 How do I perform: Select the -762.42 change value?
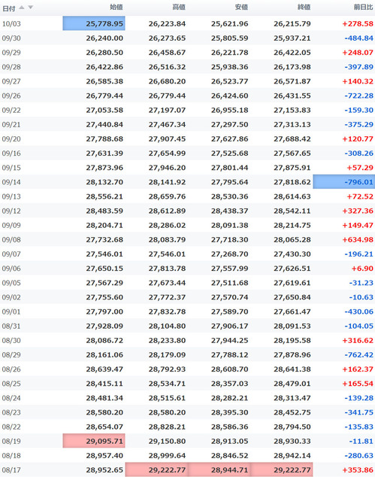[358, 354]
